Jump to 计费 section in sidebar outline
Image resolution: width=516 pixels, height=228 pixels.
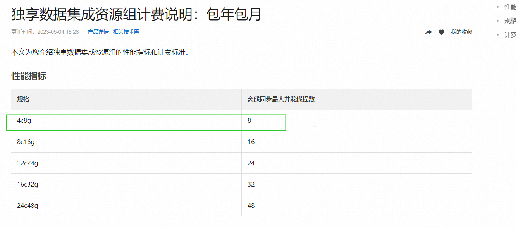(x=510, y=35)
